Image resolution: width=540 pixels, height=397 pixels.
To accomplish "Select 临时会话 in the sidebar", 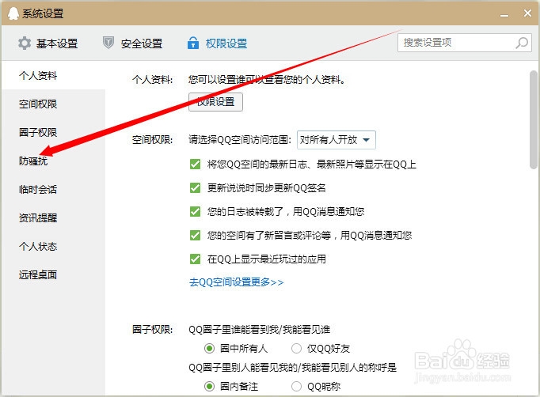I will click(53, 189).
